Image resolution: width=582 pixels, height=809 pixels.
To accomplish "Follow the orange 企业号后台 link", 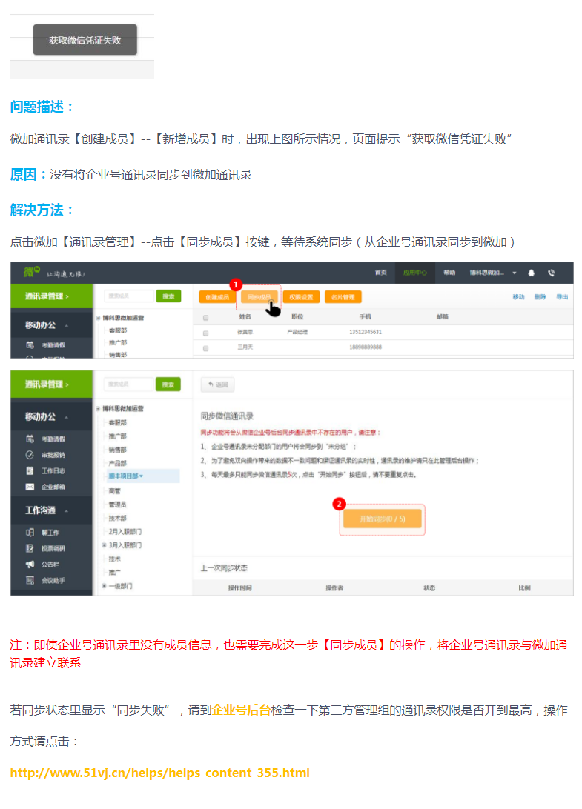I will 241,710.
